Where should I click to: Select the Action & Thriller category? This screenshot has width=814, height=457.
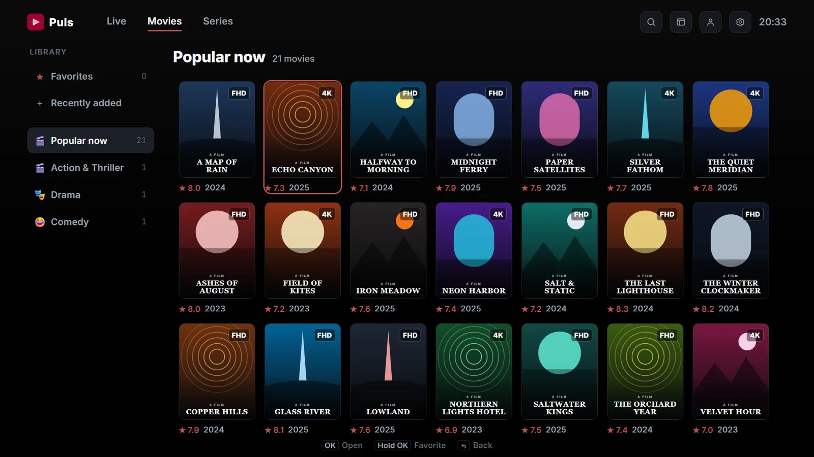(x=91, y=168)
